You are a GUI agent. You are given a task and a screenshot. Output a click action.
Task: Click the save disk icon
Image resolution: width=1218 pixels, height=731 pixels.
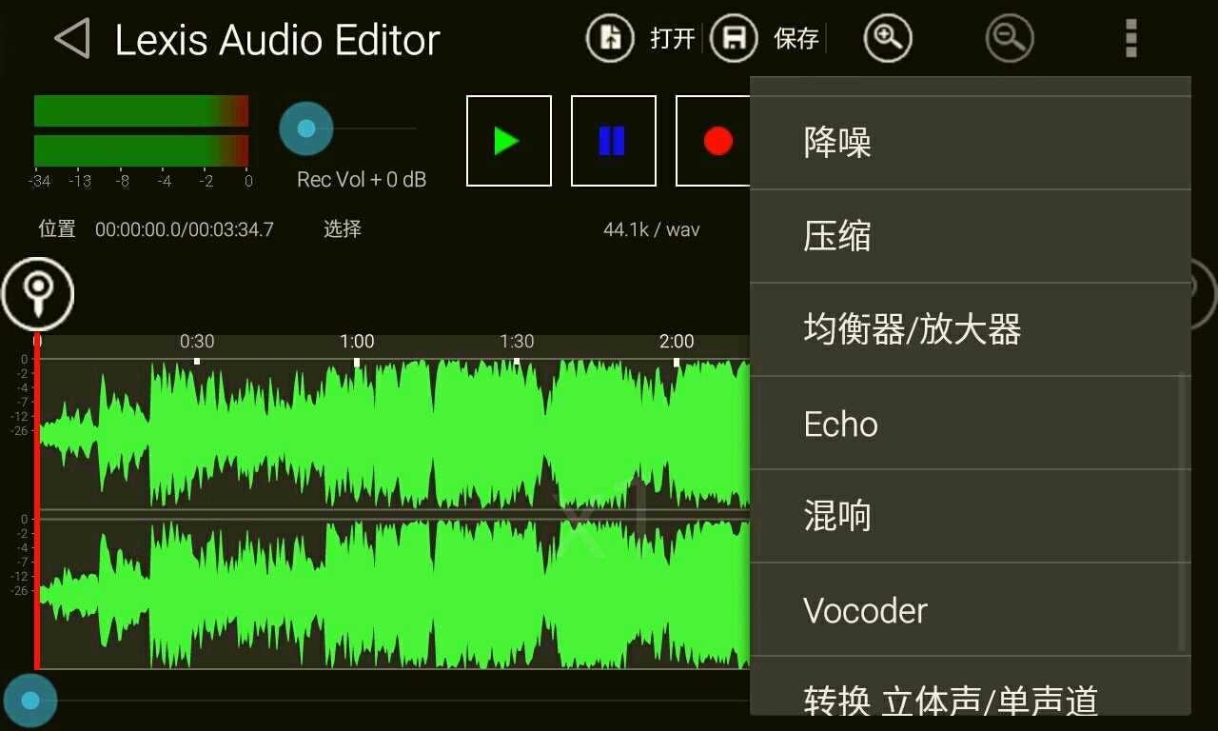coord(734,38)
